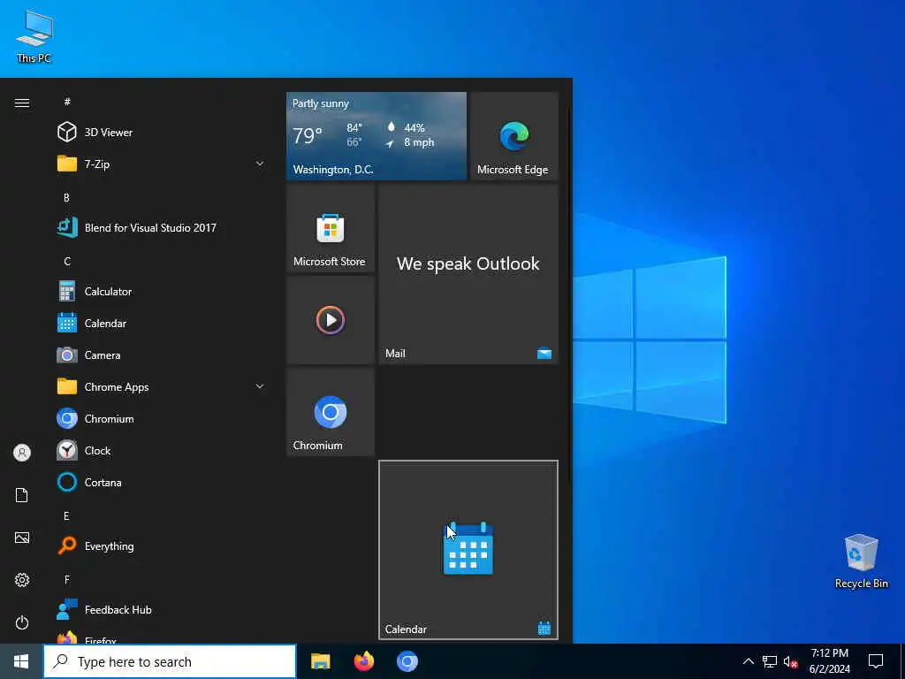Open the clock showing 7:12 PM
This screenshot has width=905, height=679.
(829, 661)
